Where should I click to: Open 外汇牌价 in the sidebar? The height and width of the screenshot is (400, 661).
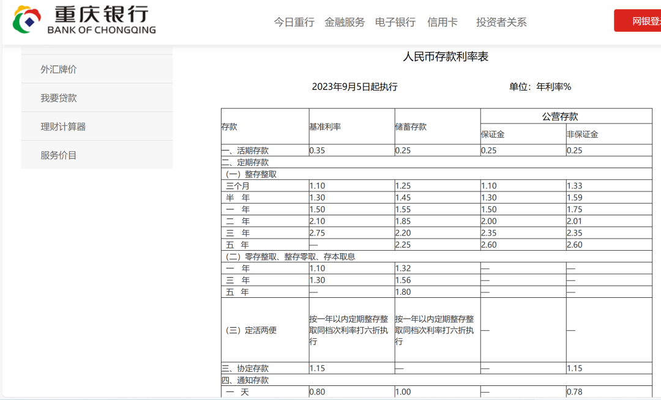coord(59,69)
